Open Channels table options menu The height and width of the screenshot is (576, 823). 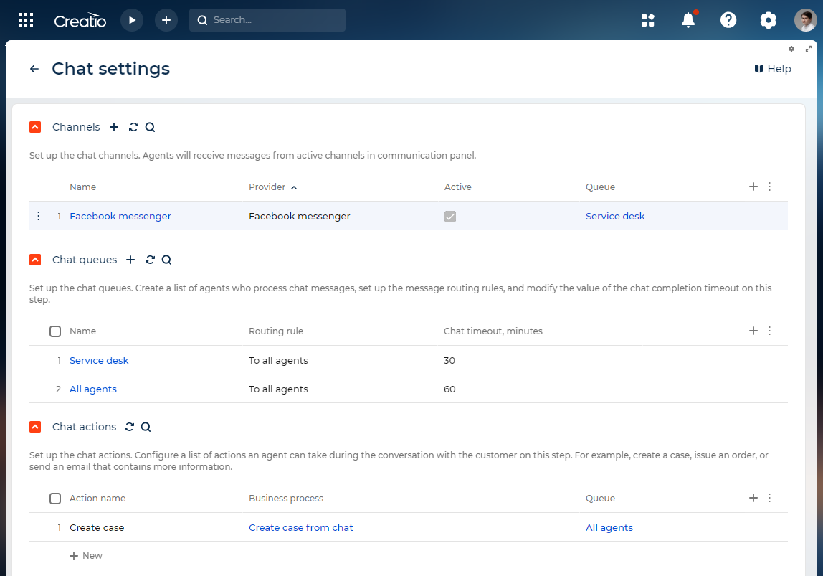pos(769,187)
